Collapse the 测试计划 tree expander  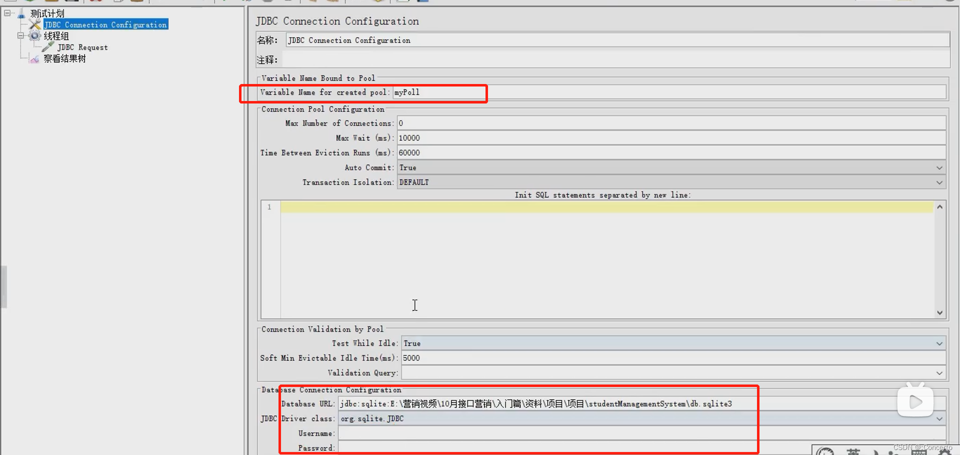coord(7,13)
